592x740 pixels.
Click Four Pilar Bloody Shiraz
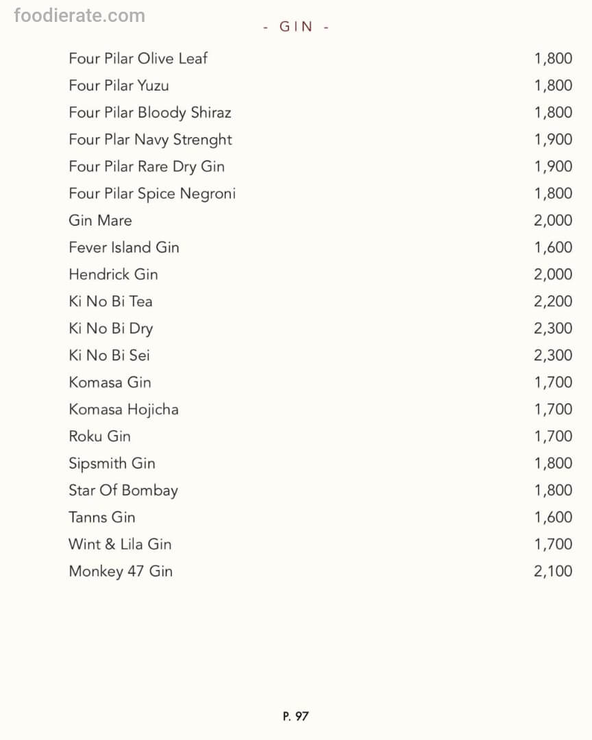pyautogui.click(x=149, y=112)
